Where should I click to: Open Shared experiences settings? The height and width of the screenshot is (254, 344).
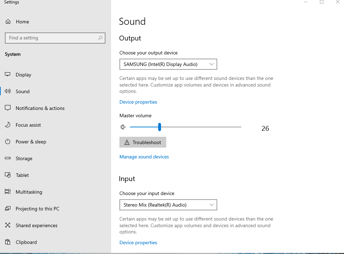pyautogui.click(x=36, y=225)
